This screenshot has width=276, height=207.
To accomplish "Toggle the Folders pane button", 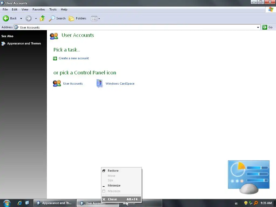I will (x=77, y=18).
